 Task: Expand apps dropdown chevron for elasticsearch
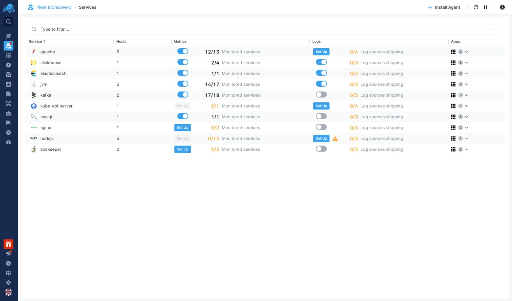point(467,74)
